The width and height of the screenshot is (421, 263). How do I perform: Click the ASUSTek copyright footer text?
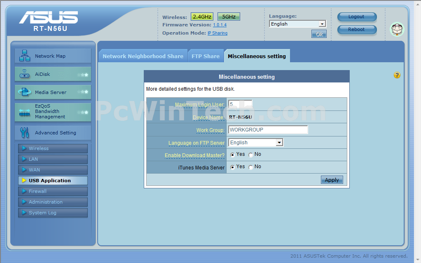tap(349, 256)
